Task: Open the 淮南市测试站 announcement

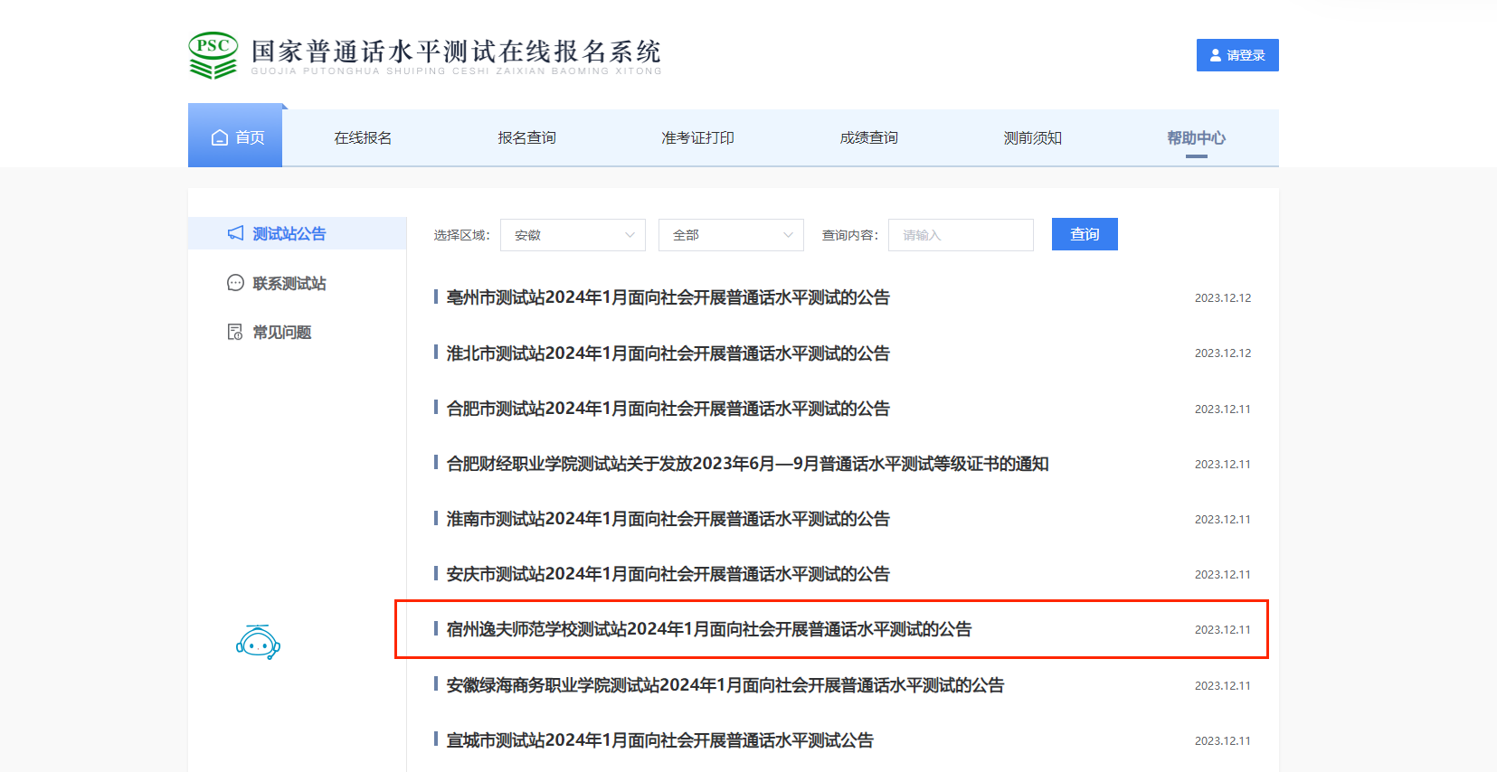Action: tap(668, 519)
